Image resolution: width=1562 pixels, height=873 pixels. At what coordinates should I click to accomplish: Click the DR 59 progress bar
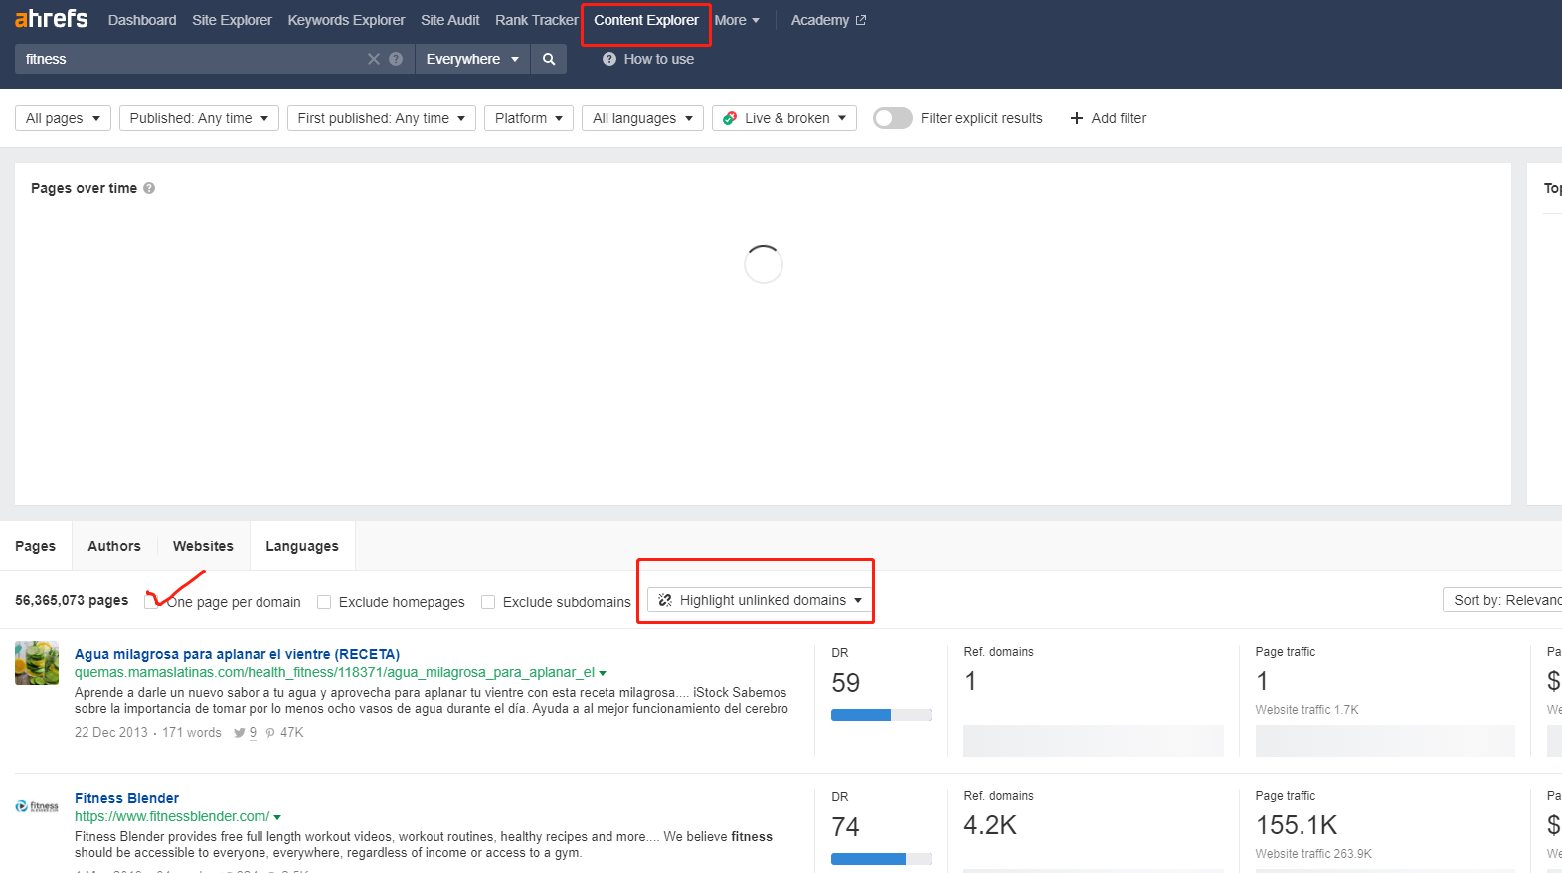point(881,715)
